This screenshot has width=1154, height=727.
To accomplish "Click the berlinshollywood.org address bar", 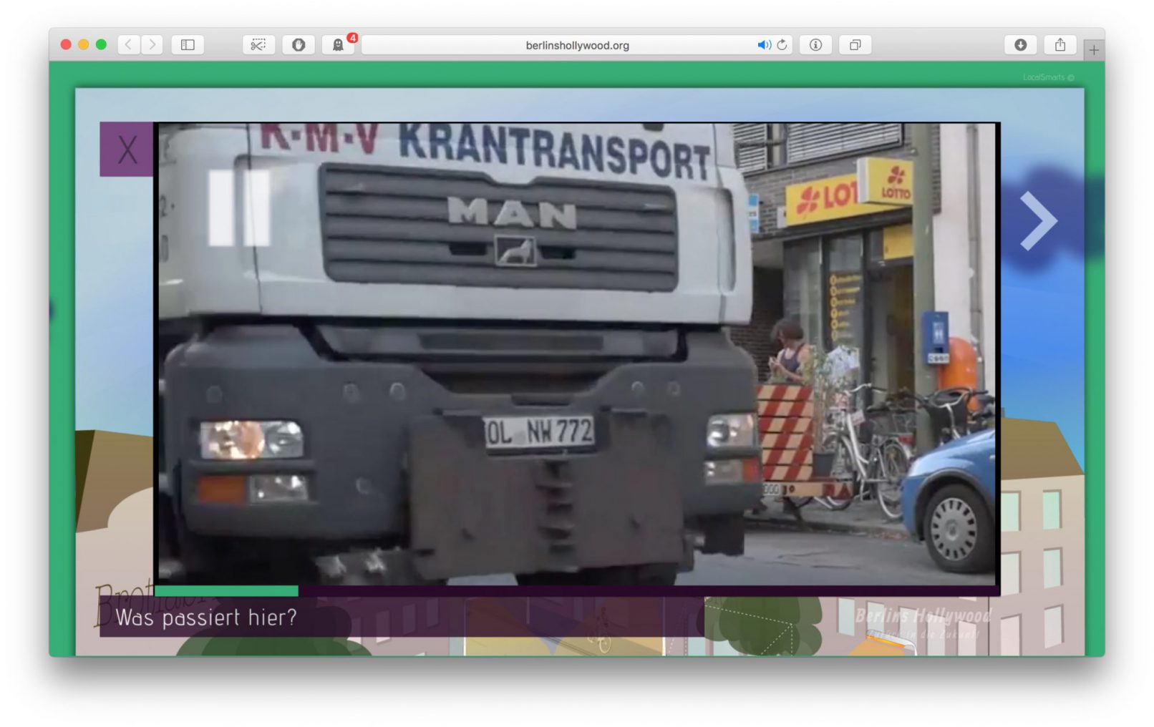I will click(576, 45).
